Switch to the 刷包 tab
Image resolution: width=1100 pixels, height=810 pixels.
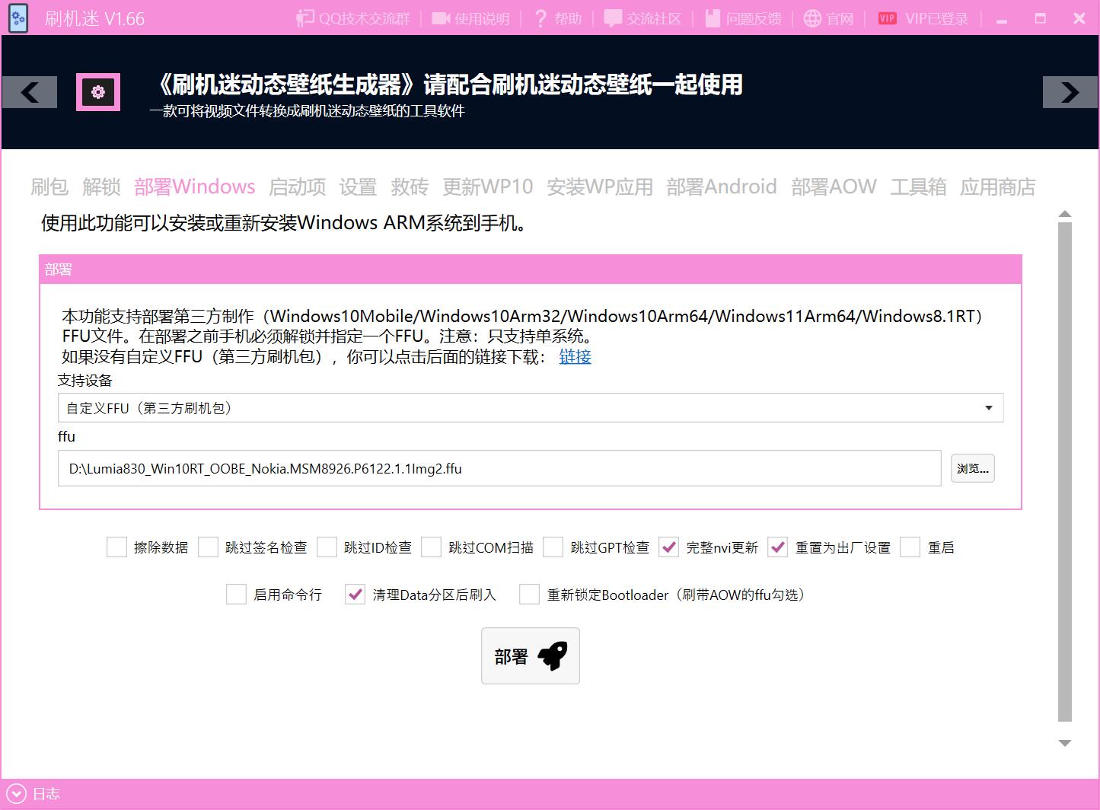coord(49,187)
